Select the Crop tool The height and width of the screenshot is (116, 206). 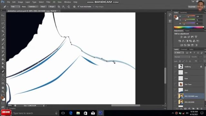click(3, 31)
